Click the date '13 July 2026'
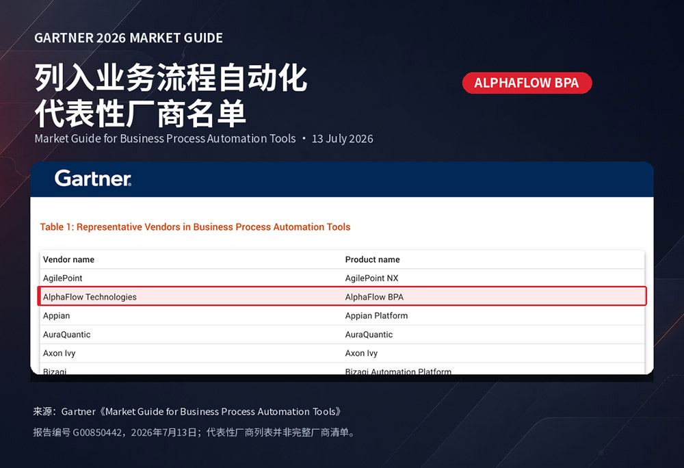Image resolution: width=684 pixels, height=468 pixels. pos(343,139)
